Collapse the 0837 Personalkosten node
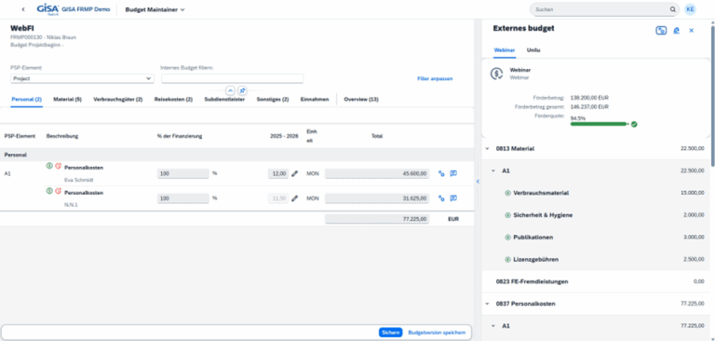Viewport: 715px width, 341px height. coord(488,304)
